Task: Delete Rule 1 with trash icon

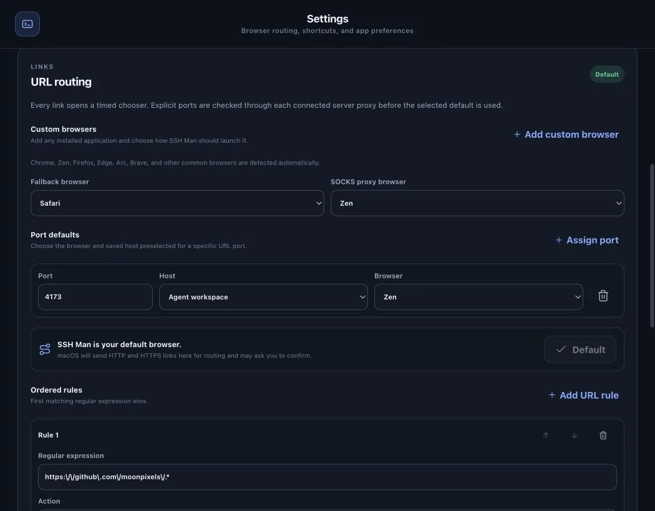Action: tap(603, 435)
